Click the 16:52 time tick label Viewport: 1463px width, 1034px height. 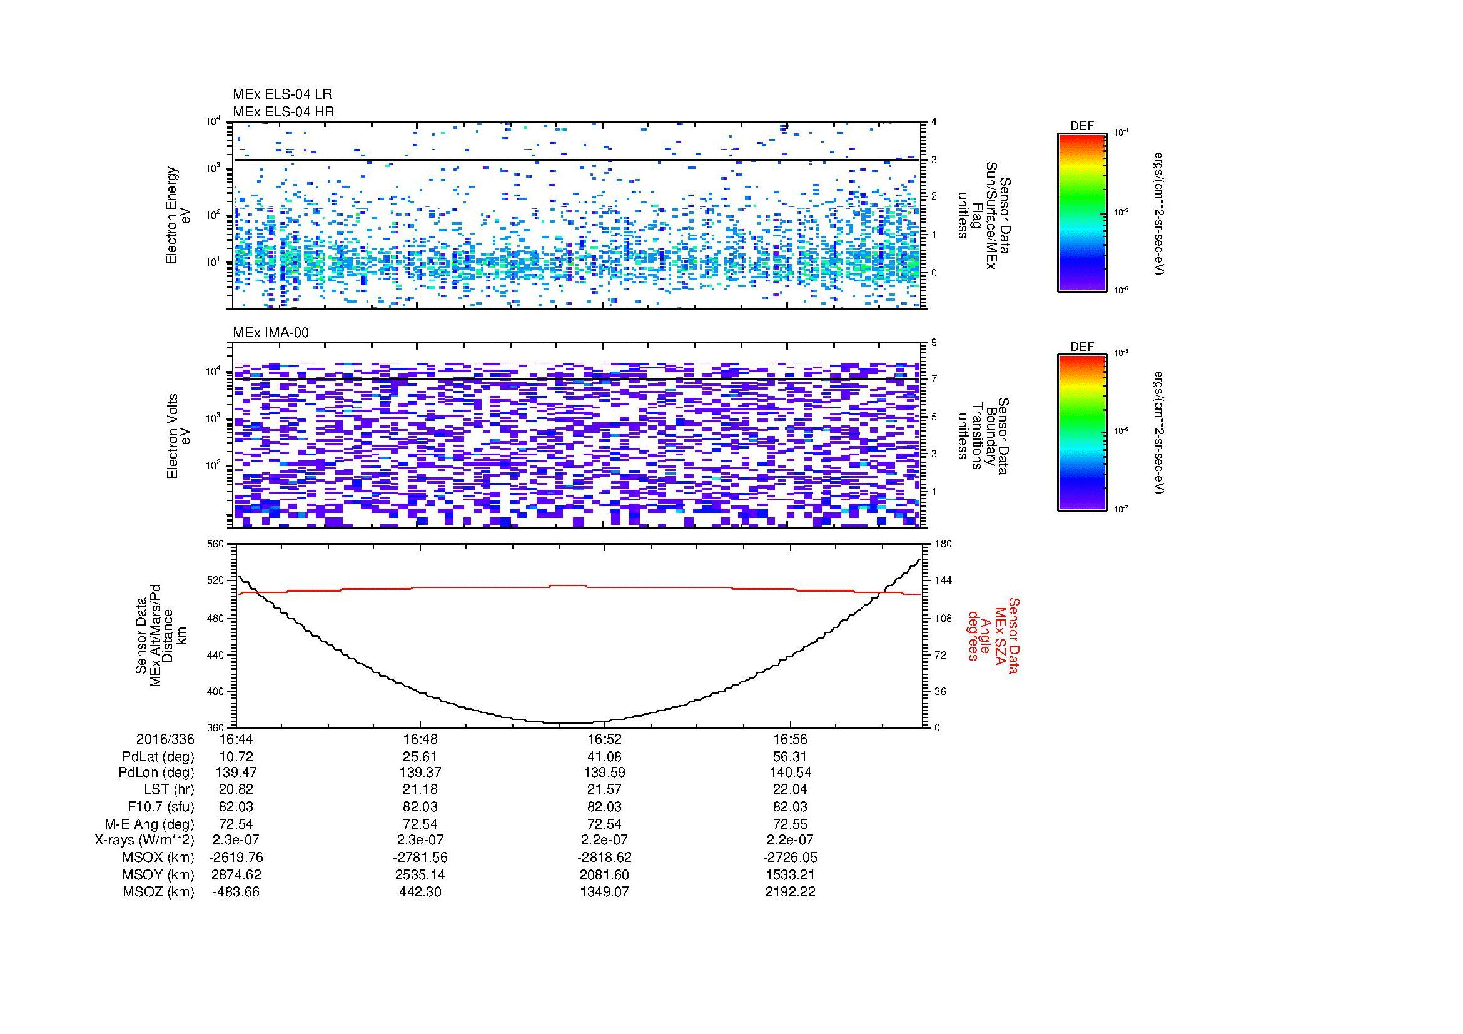pyautogui.click(x=605, y=739)
